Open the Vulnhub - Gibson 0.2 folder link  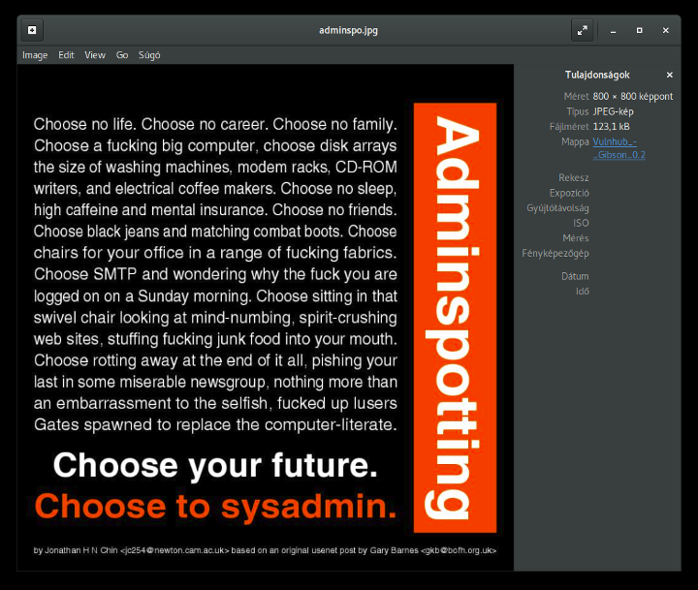click(x=619, y=148)
